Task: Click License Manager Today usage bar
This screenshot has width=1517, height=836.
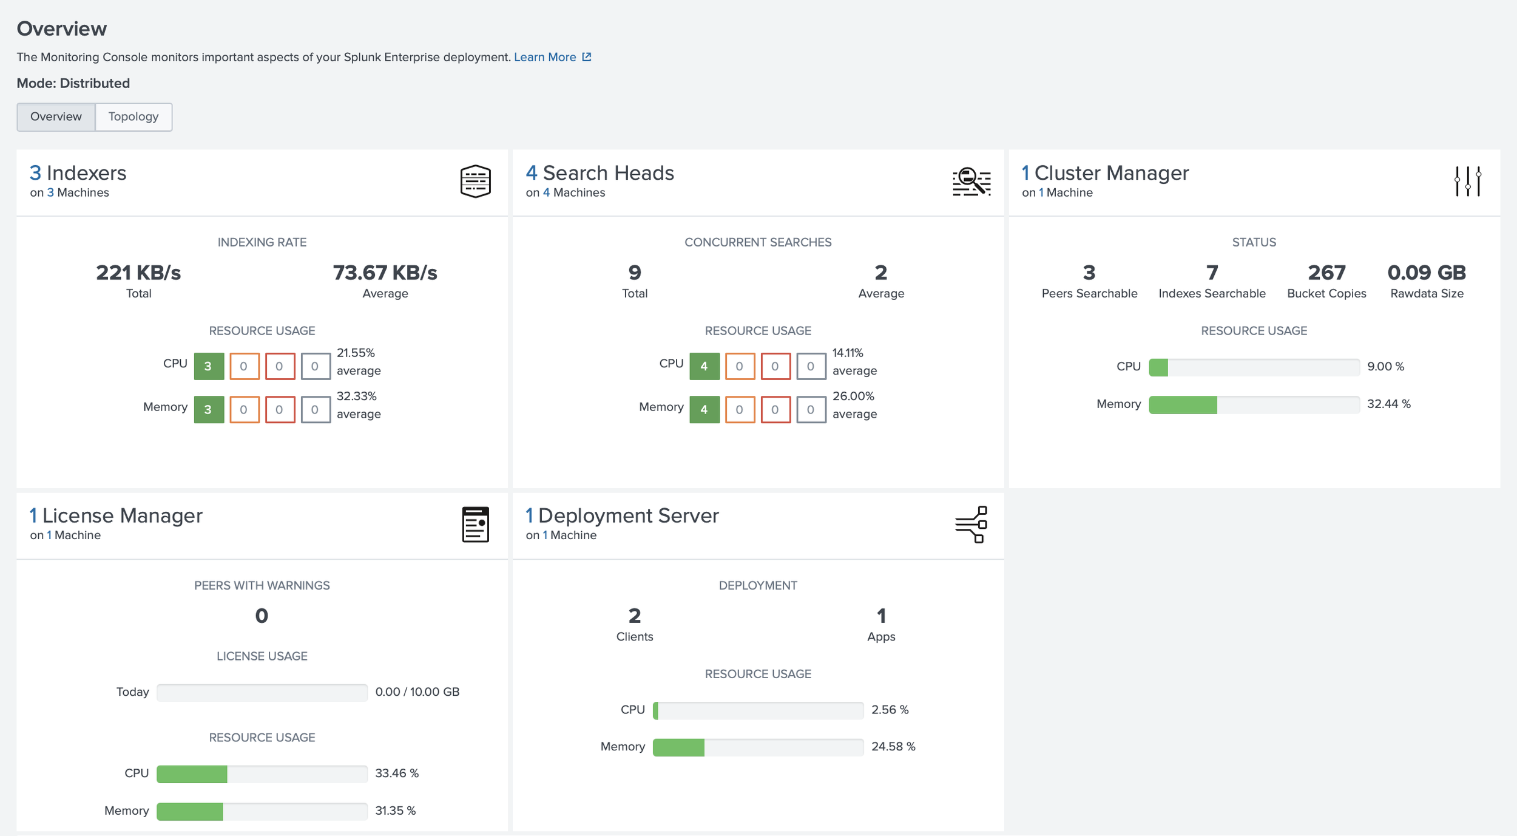Action: coord(262,693)
